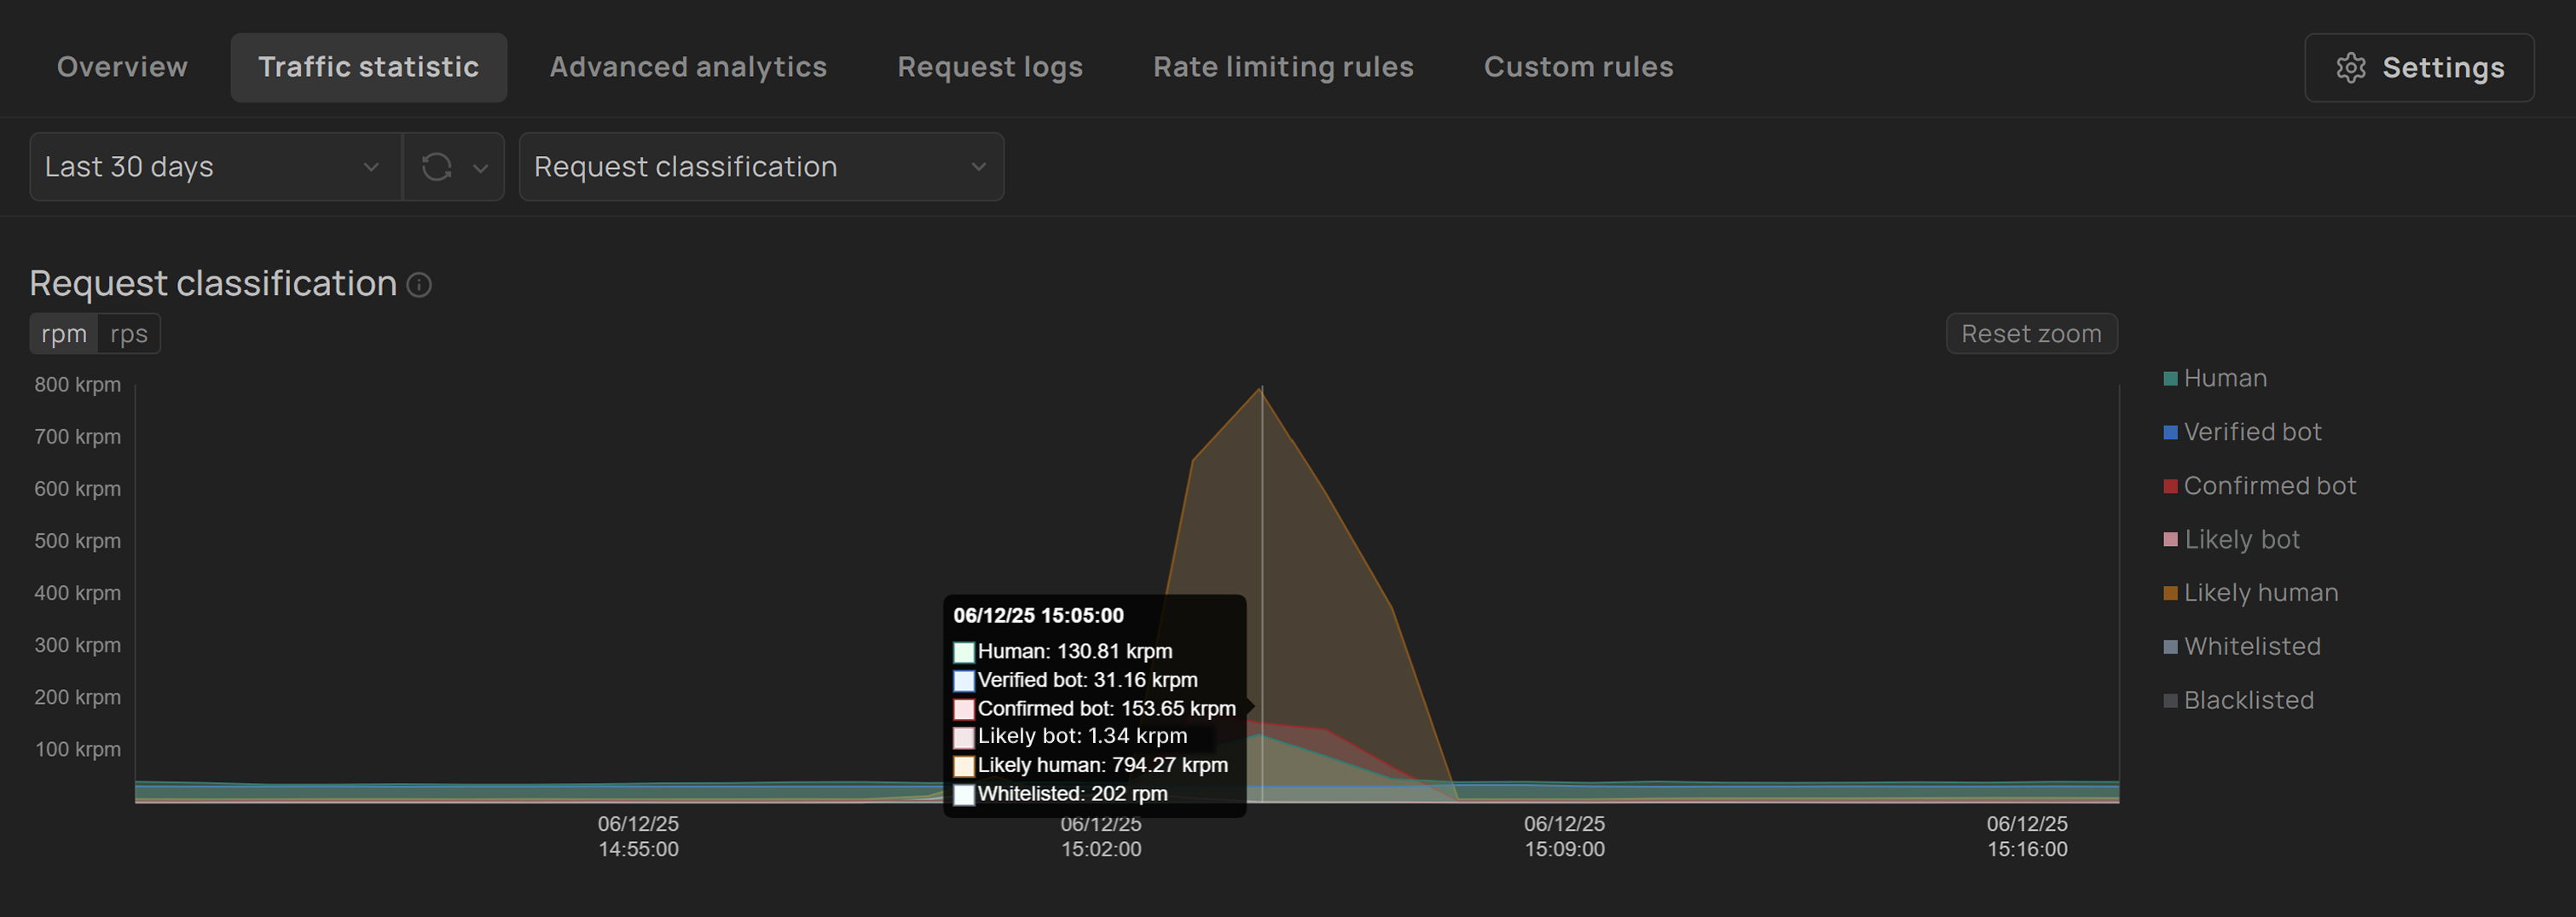This screenshot has width=2576, height=917.
Task: Click the 300 krpm y-axis label
Action: (x=78, y=645)
